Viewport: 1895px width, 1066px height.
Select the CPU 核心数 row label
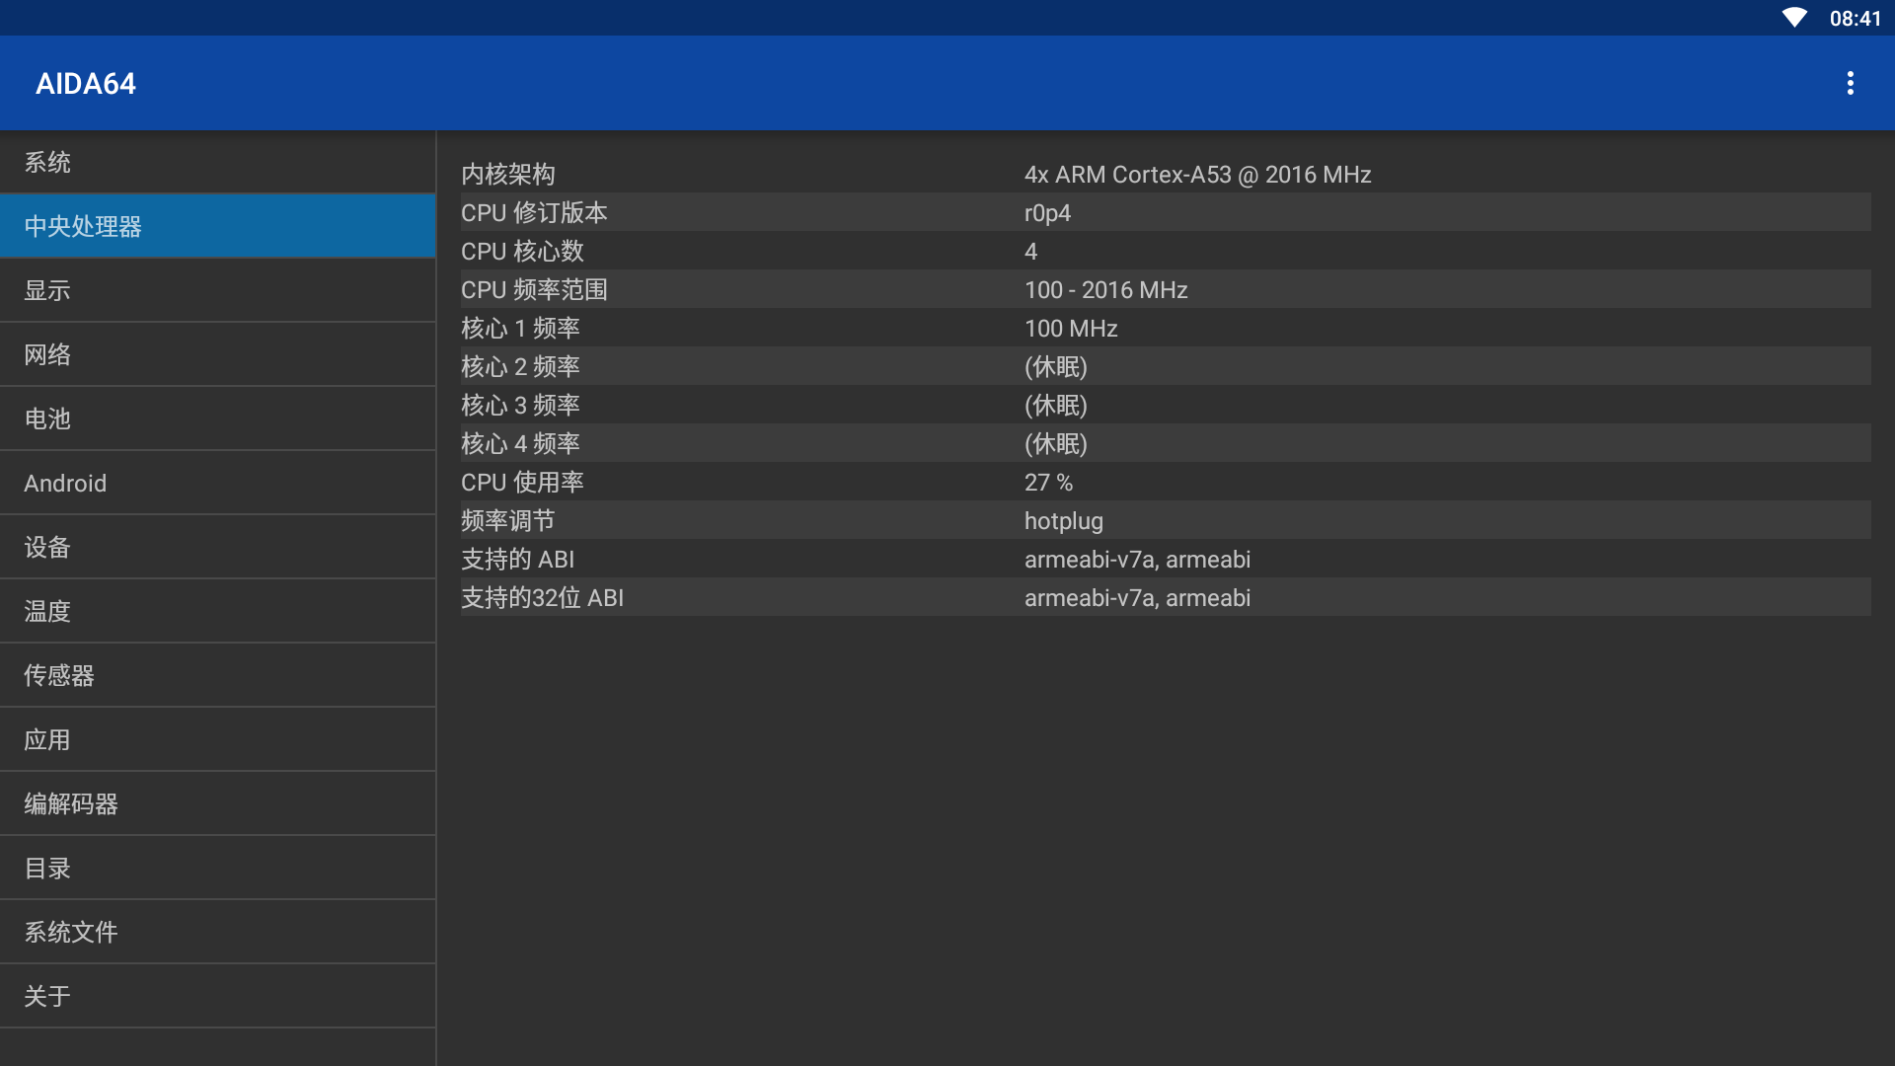pyautogui.click(x=522, y=252)
